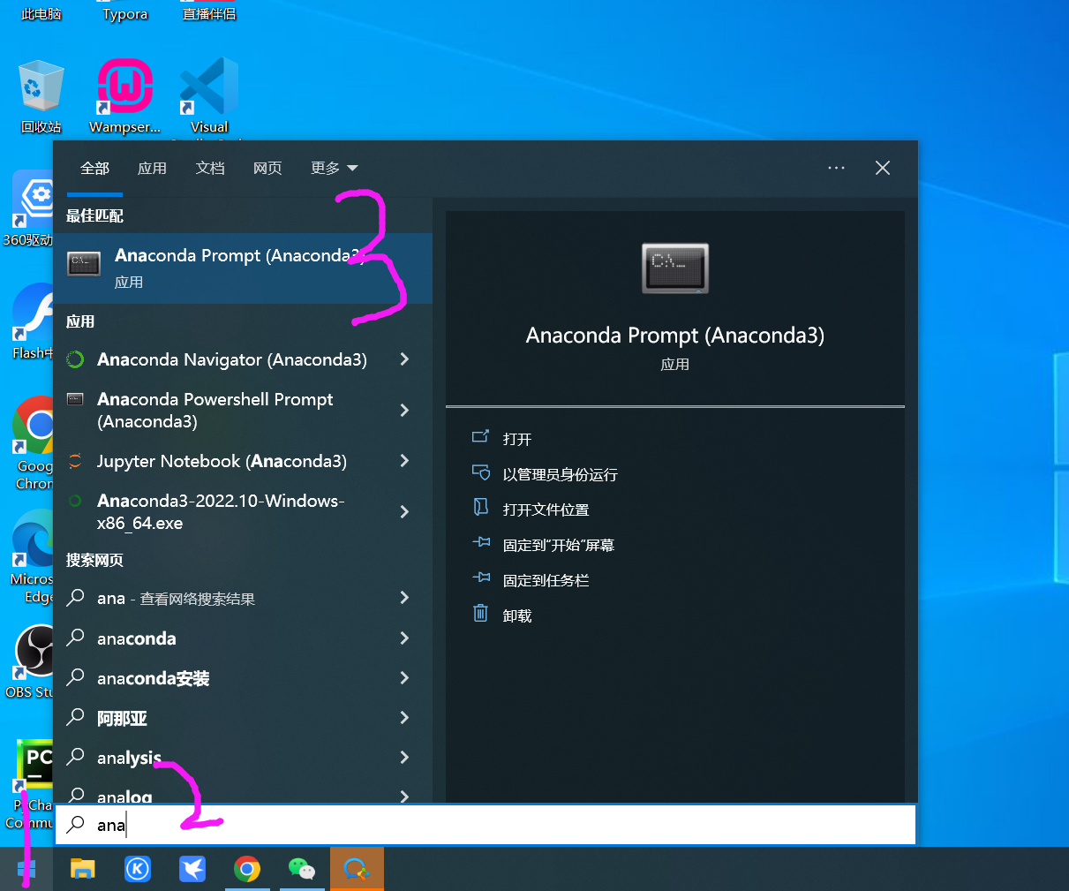
Task: Expand Anaconda Navigator result arrow
Action: click(404, 359)
